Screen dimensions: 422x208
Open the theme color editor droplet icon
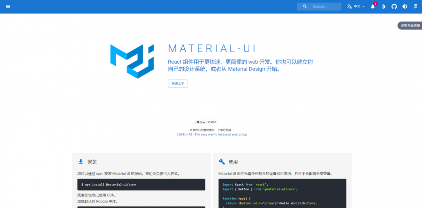(x=383, y=7)
